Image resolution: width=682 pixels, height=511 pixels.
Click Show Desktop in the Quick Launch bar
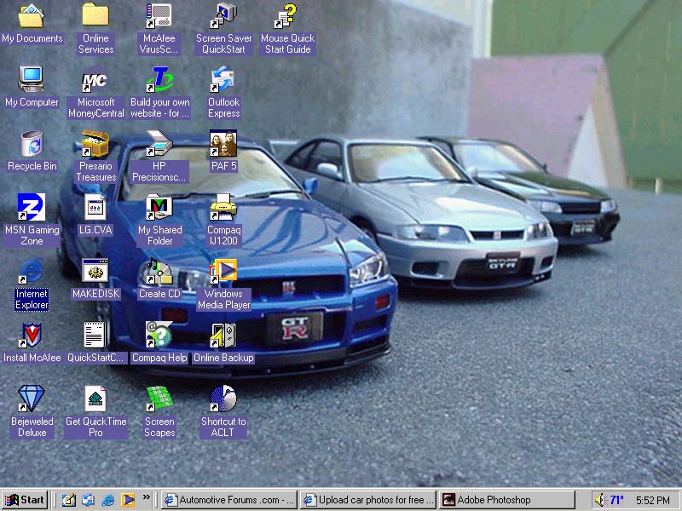pyautogui.click(x=69, y=500)
